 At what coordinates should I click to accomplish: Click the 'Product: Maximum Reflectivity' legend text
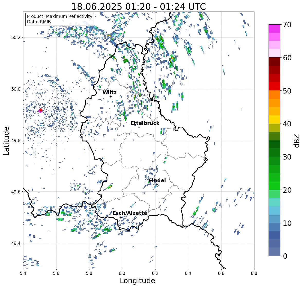tap(60, 16)
